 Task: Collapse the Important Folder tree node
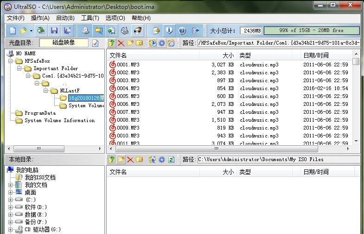tap(19, 69)
